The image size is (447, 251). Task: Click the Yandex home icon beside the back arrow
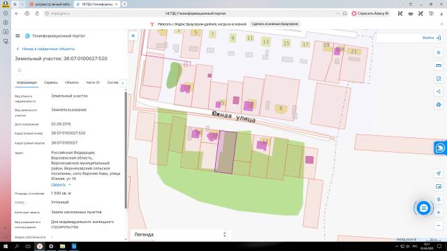click(27, 13)
